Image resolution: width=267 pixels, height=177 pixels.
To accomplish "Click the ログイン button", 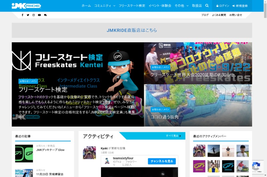I will (223, 6).
